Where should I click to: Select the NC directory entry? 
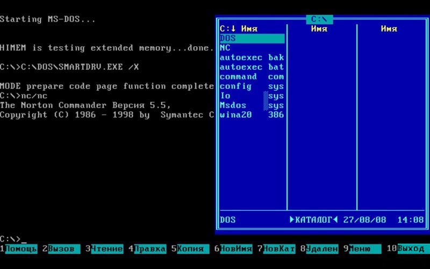[x=252, y=48]
